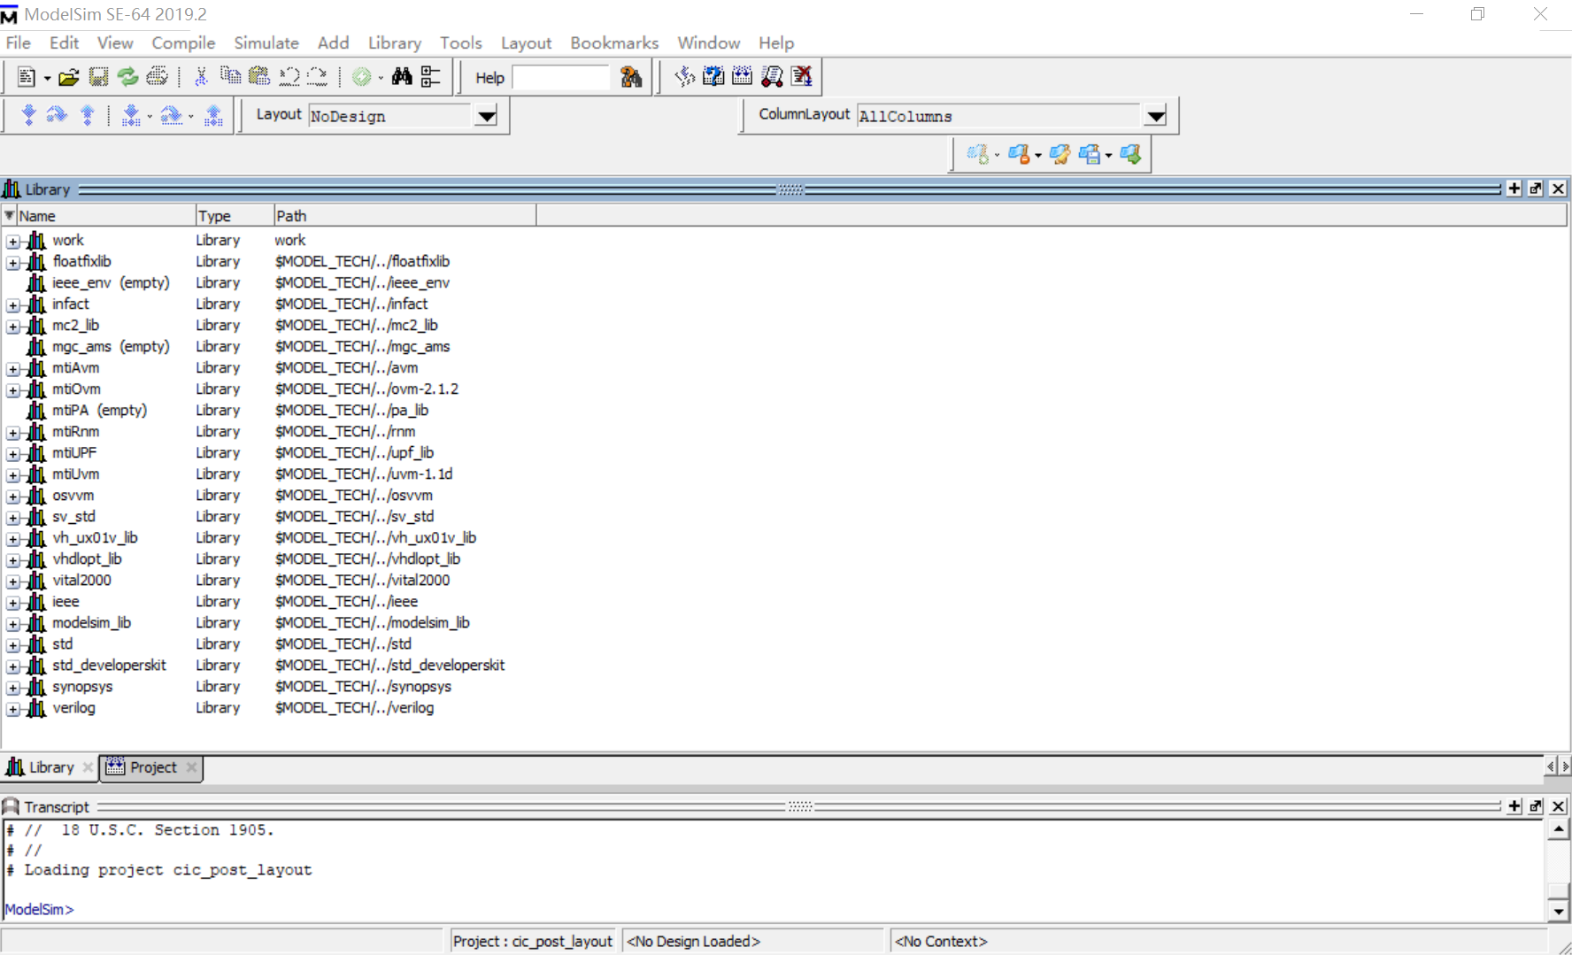Click the Save Bookmarks flag icon with floppy

point(1090,155)
